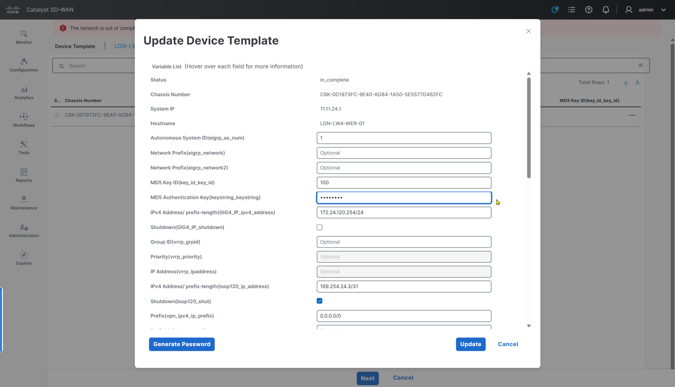
Task: Click the MD5 Key ID column header
Action: tap(589, 101)
